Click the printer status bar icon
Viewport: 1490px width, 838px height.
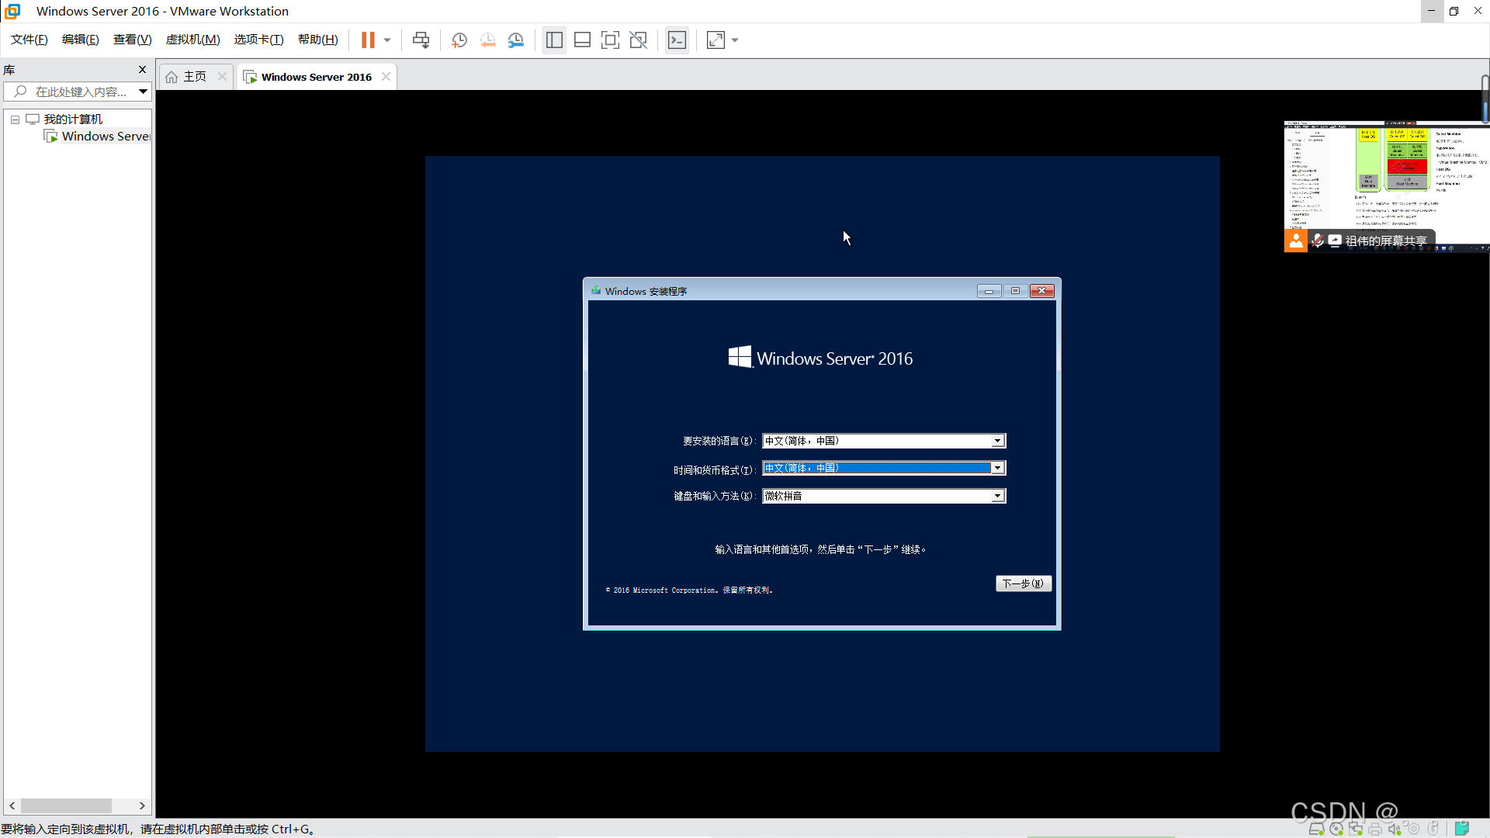coord(1375,829)
